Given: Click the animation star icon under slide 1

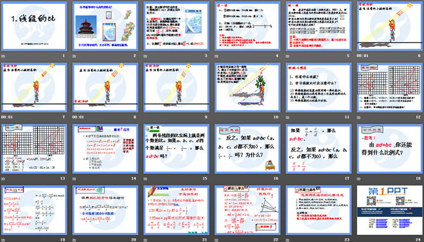Looking at the screenshot, I should pyautogui.click(x=3, y=56).
